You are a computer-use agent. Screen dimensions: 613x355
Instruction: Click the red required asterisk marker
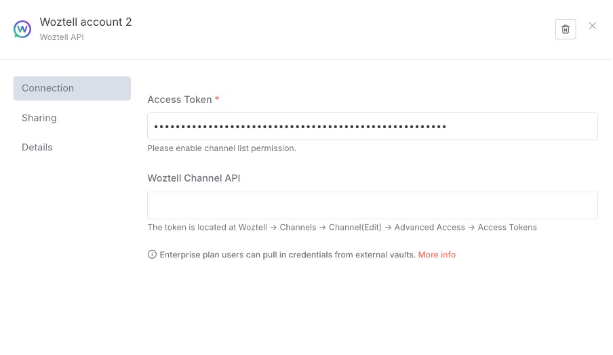tap(217, 100)
